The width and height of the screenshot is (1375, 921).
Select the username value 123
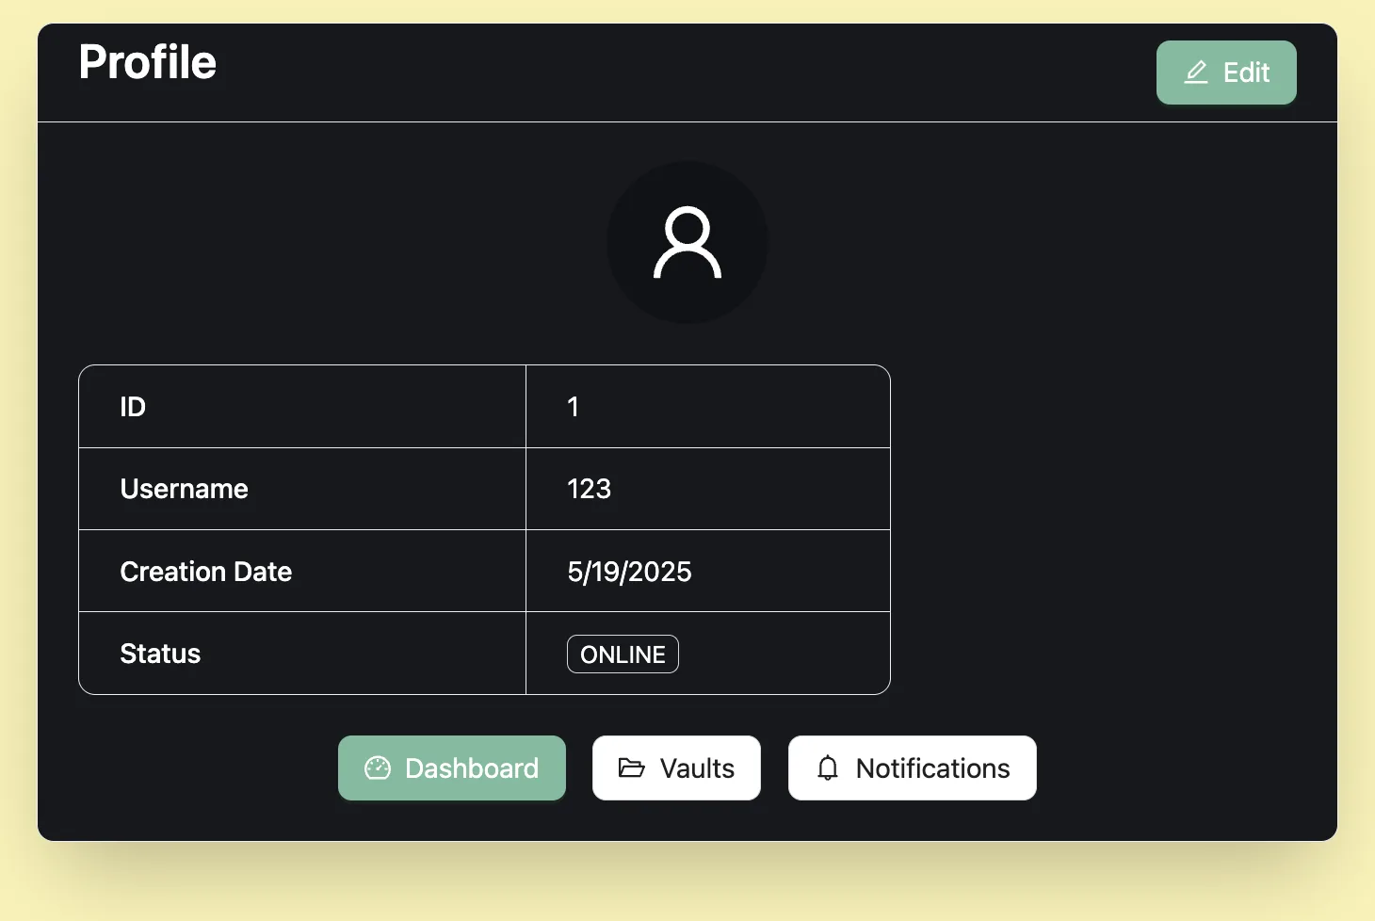tap(590, 489)
